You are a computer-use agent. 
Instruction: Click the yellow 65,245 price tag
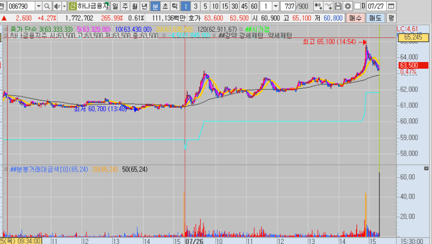tap(413, 37)
